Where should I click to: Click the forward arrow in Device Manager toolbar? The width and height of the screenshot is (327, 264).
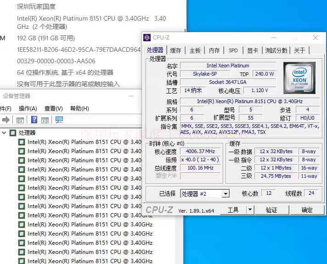pyautogui.click(x=6, y=120)
